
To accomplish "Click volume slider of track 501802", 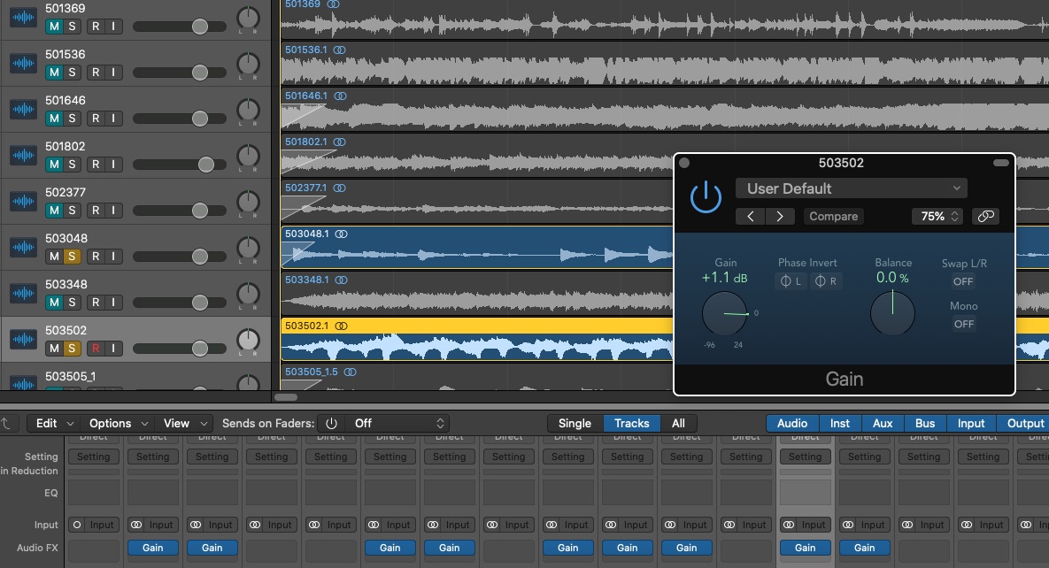I will click(206, 165).
